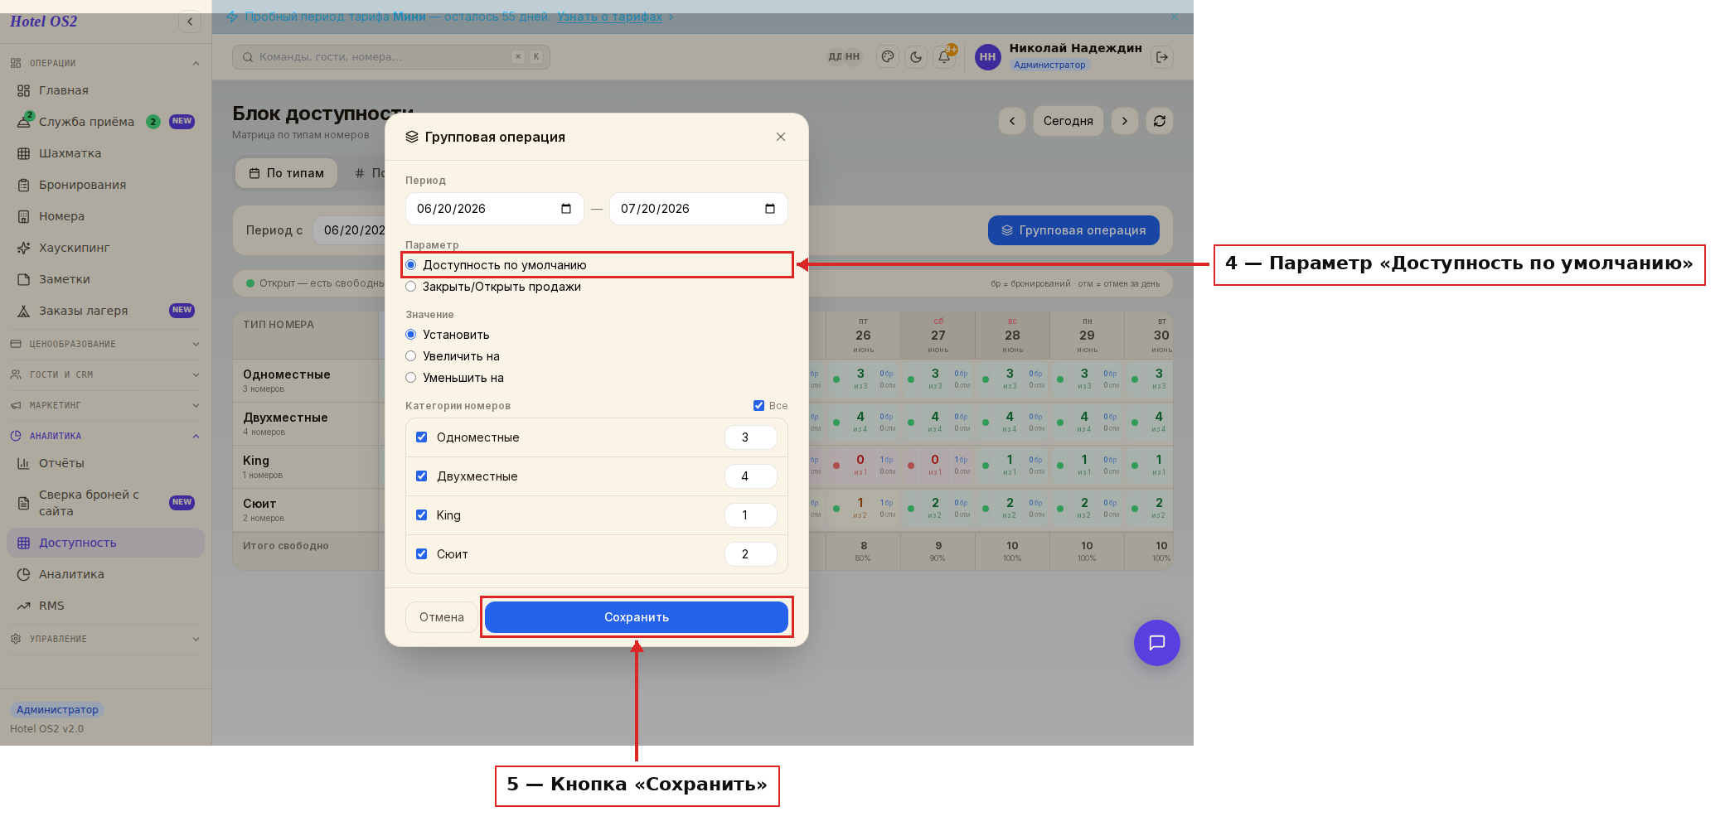Click the Отмена button

[442, 617]
